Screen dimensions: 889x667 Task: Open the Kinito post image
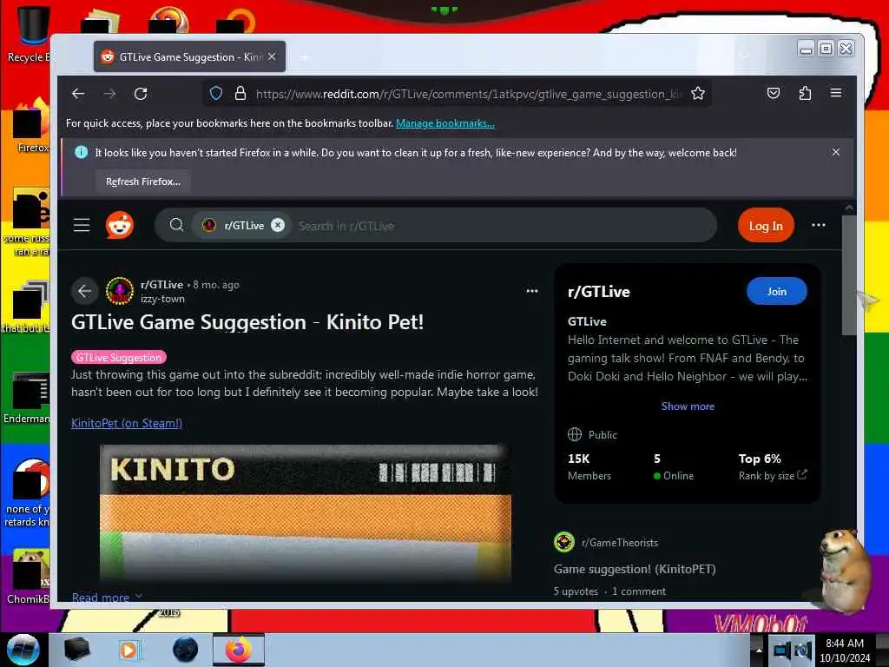[306, 513]
